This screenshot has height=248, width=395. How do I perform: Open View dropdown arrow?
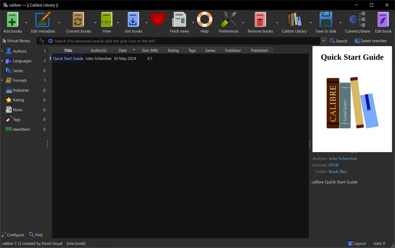tap(118, 23)
